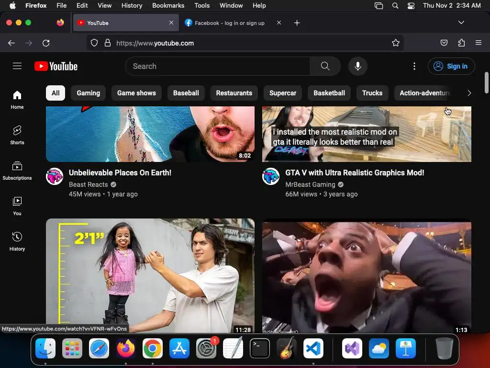
Task: Launch Safari from the Dock
Action: (99, 348)
